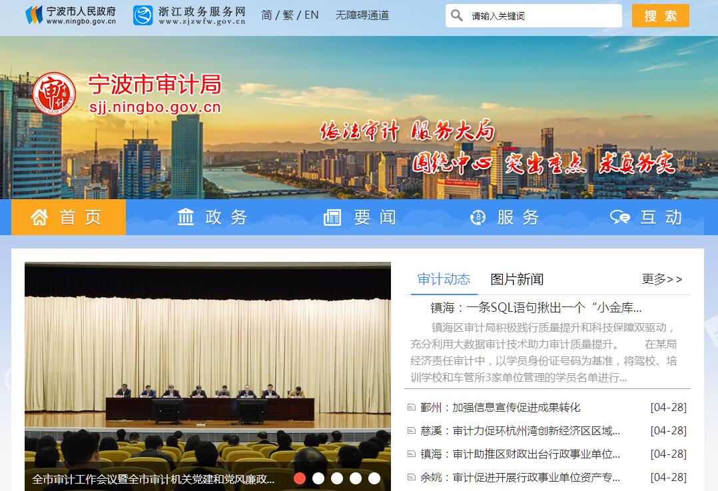This screenshot has width=718, height=491.
Task: Click the magnifier icon in search box
Action: [x=456, y=15]
